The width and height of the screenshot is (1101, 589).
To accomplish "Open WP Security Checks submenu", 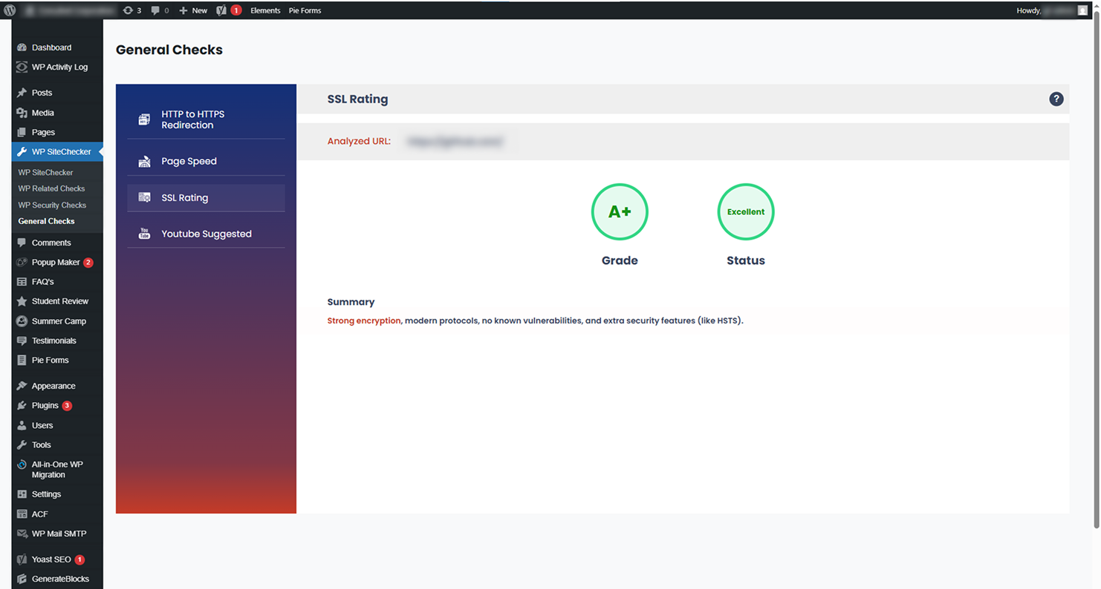I will [x=52, y=205].
